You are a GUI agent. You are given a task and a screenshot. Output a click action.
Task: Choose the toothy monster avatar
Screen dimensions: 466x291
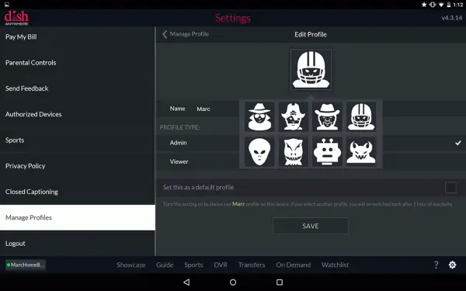[x=294, y=152]
